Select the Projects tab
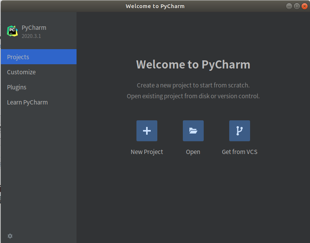The width and height of the screenshot is (310, 243). tap(39, 57)
